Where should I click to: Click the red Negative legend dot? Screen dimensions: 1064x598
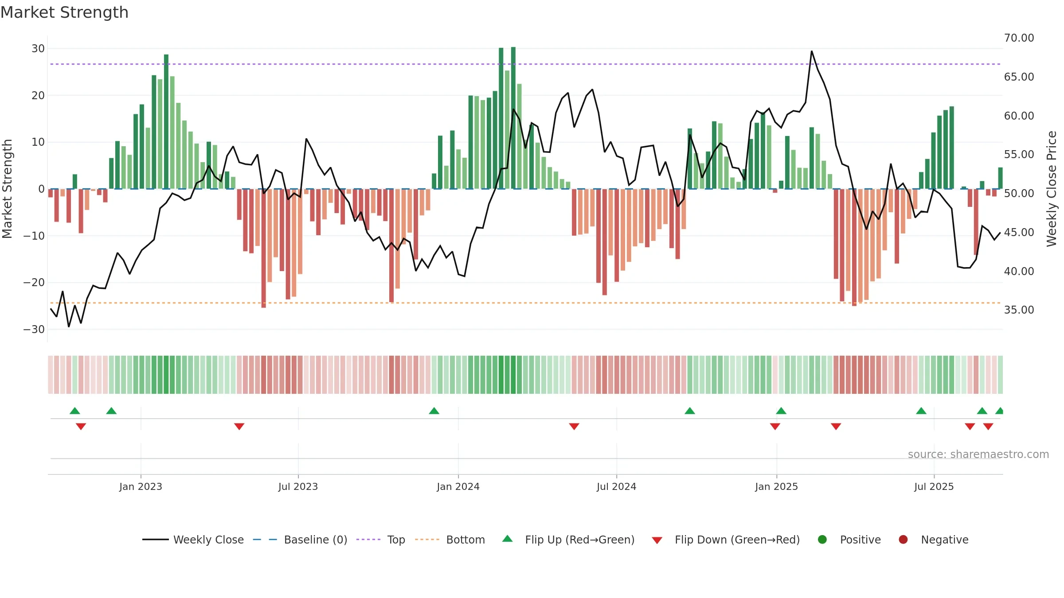coord(903,540)
